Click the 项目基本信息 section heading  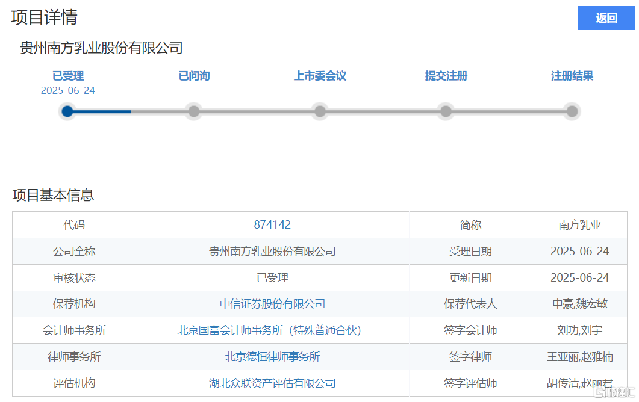tap(53, 195)
